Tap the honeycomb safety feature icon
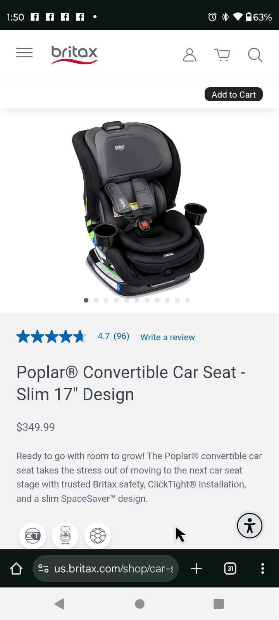The height and width of the screenshot is (620, 279). (98, 536)
